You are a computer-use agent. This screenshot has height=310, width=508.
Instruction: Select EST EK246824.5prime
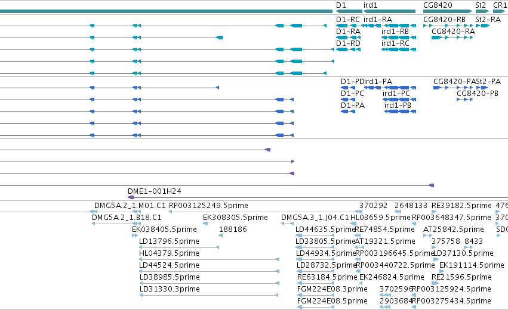pos(392,277)
